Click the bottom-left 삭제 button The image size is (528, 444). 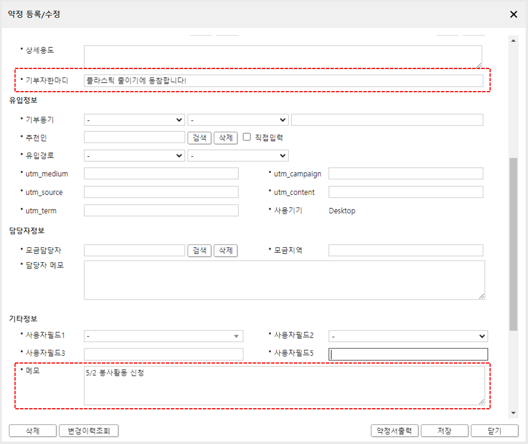click(x=33, y=431)
